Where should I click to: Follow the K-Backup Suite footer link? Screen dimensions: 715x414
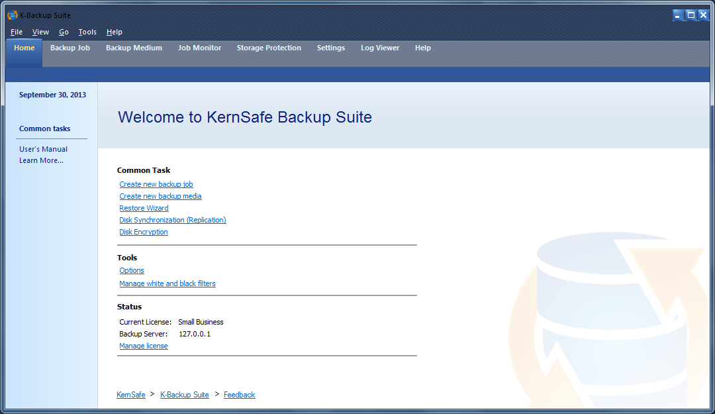click(x=184, y=395)
